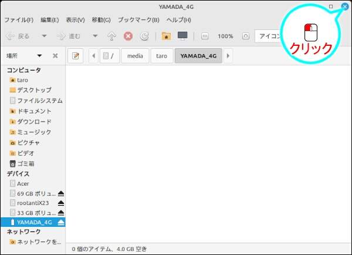The image size is (352, 255).
Task: Open the 表示(V) menu
Action: click(75, 20)
